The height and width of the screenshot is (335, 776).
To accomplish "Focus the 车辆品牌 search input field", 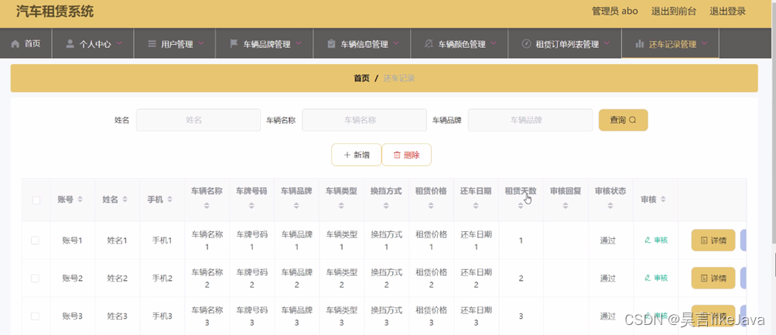I will tap(530, 120).
